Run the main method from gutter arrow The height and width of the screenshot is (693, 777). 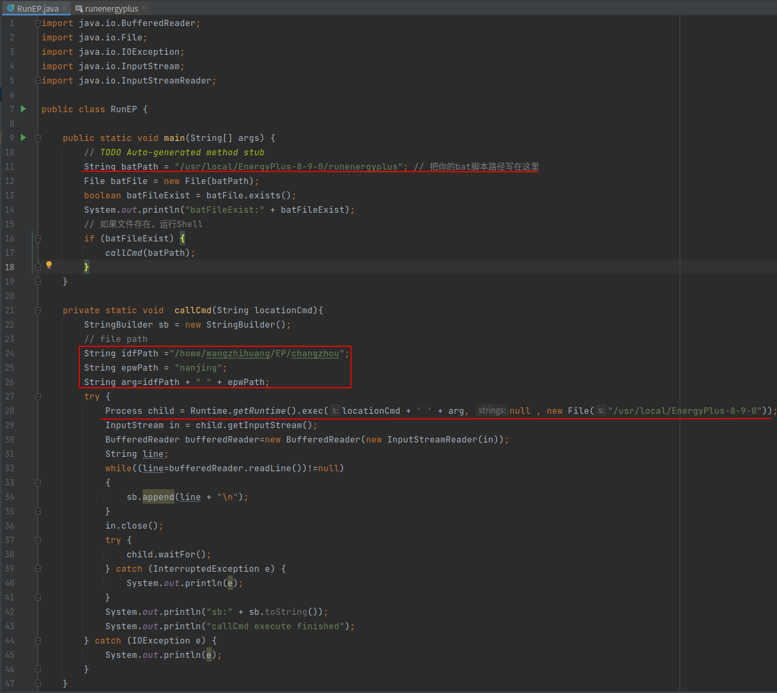(x=23, y=137)
